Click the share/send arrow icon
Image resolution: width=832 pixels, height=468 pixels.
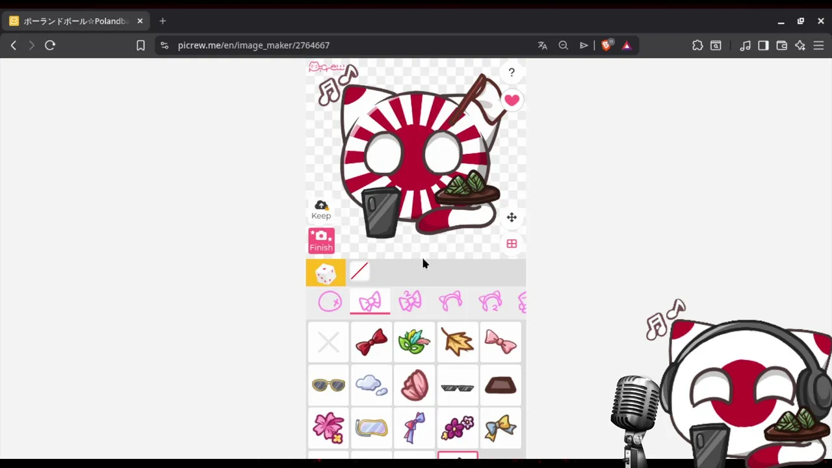coord(584,45)
